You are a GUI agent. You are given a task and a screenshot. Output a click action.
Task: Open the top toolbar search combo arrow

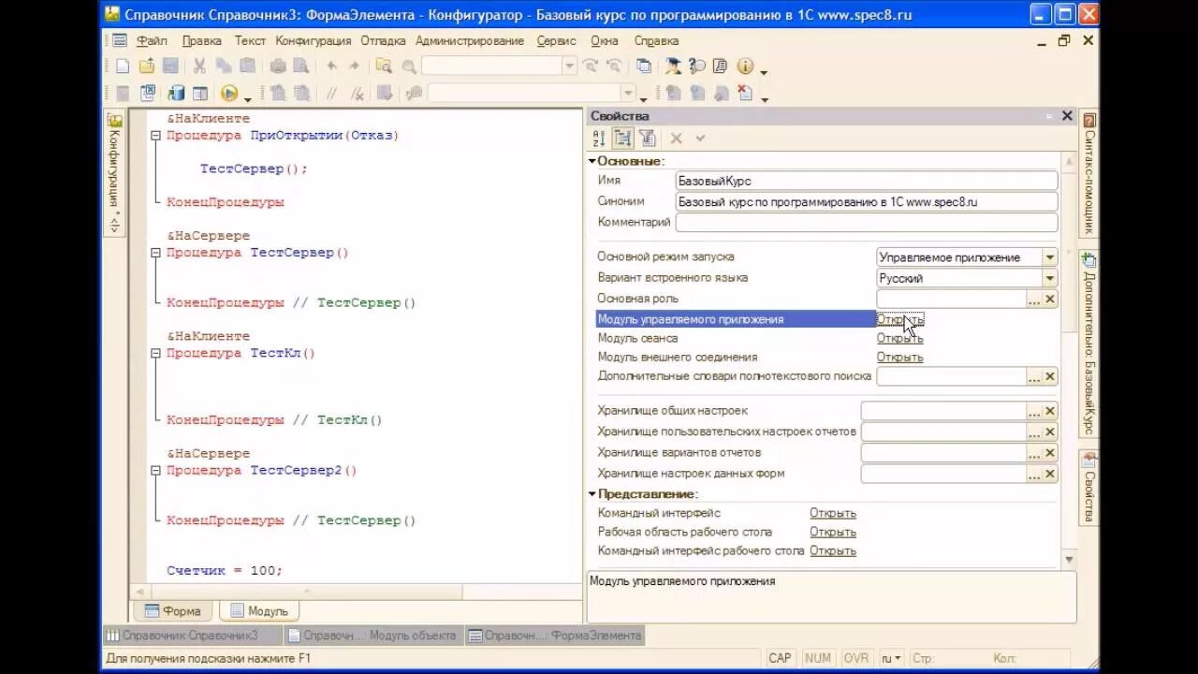569,66
